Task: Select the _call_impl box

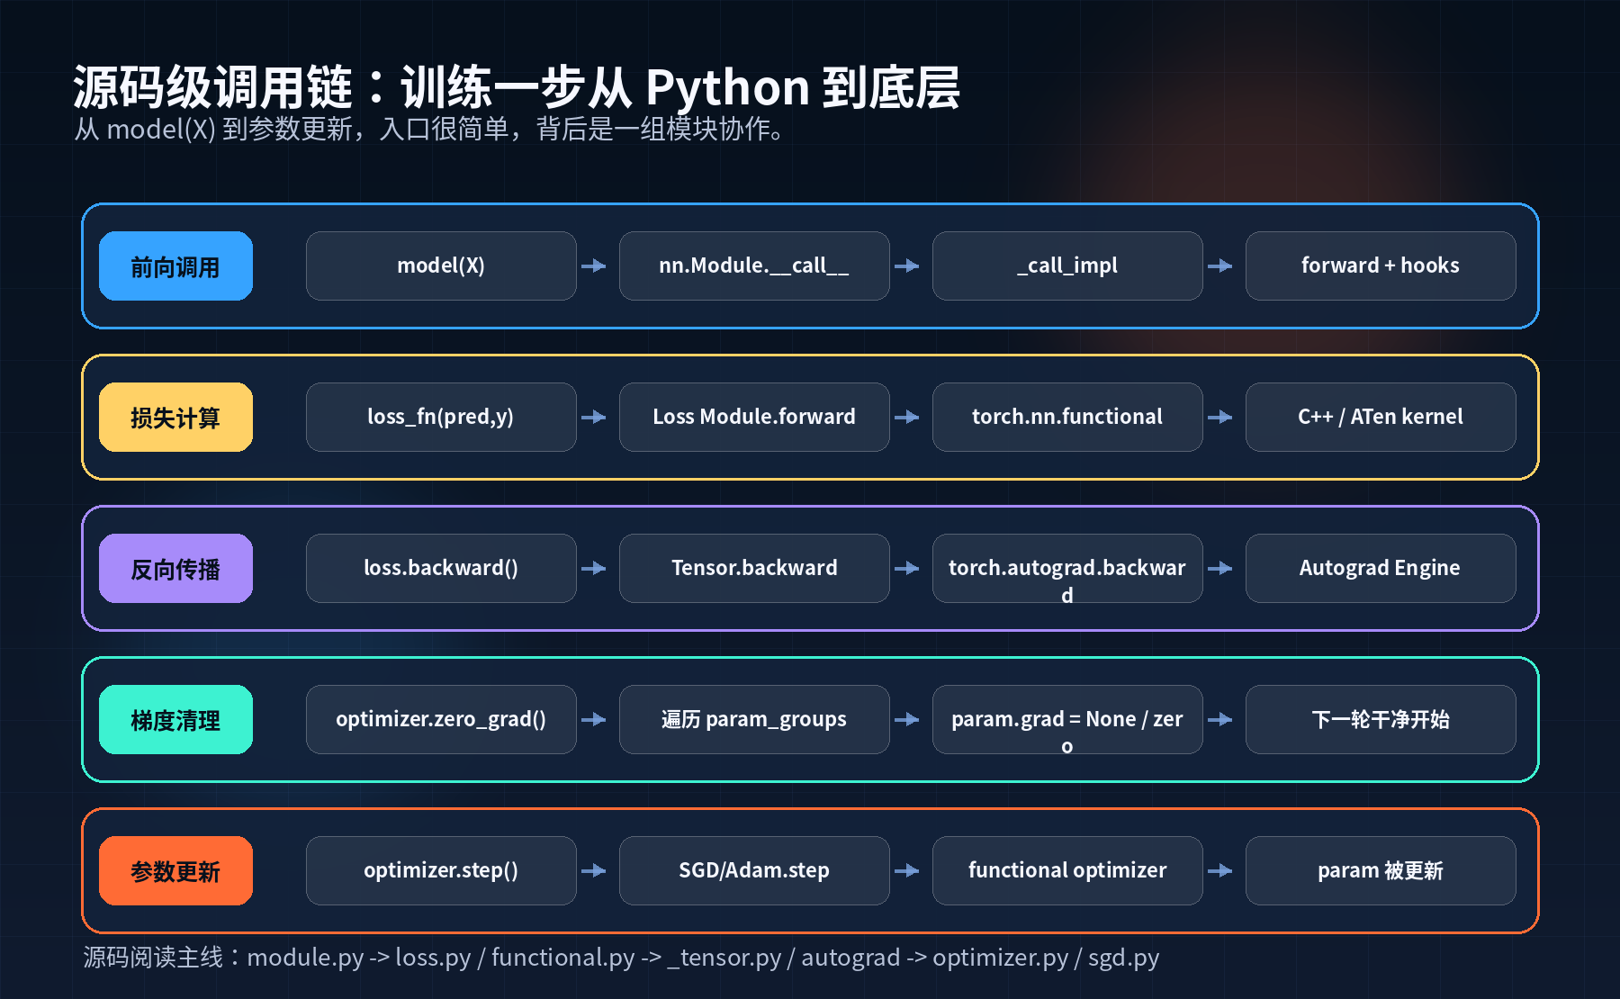Action: [1067, 265]
